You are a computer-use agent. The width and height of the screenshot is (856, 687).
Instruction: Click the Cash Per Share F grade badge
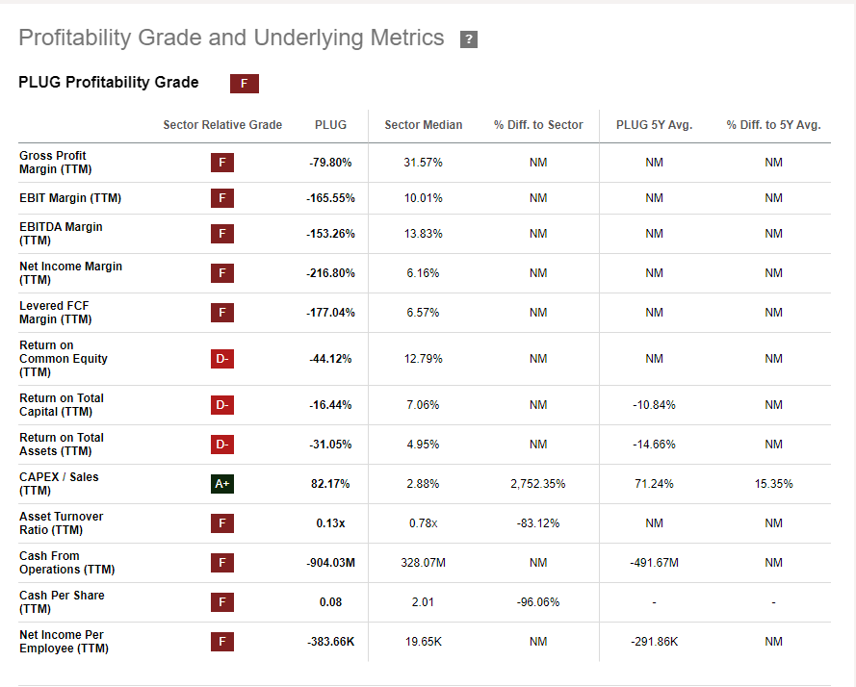pyautogui.click(x=222, y=602)
